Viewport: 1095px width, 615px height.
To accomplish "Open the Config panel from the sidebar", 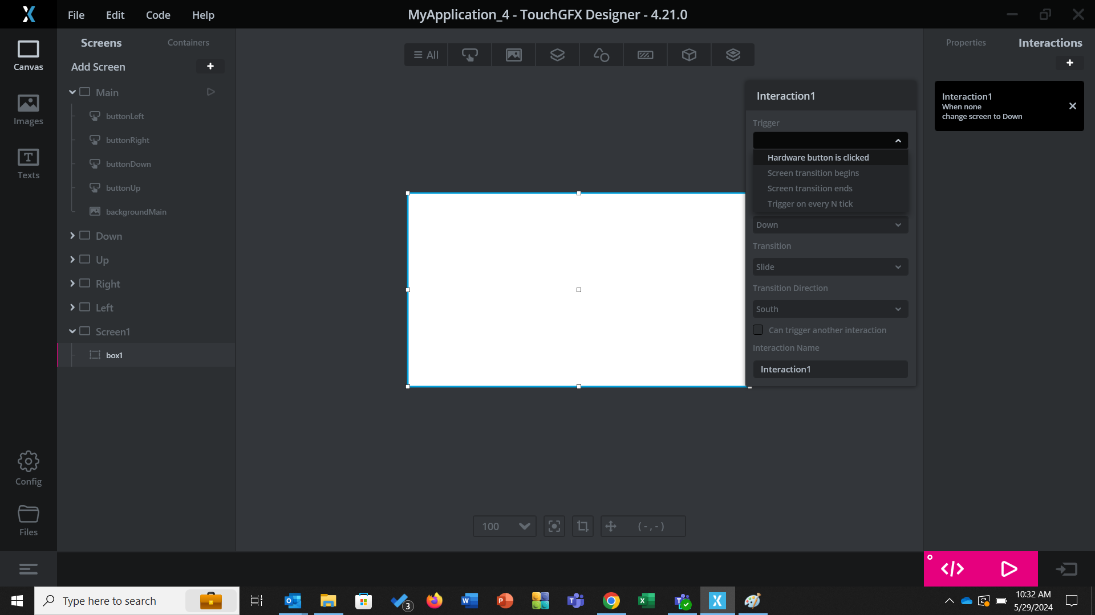I will 28,467.
